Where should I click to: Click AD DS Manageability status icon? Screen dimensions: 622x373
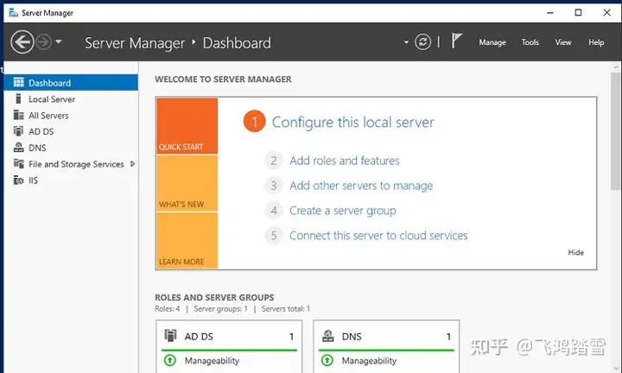170,360
